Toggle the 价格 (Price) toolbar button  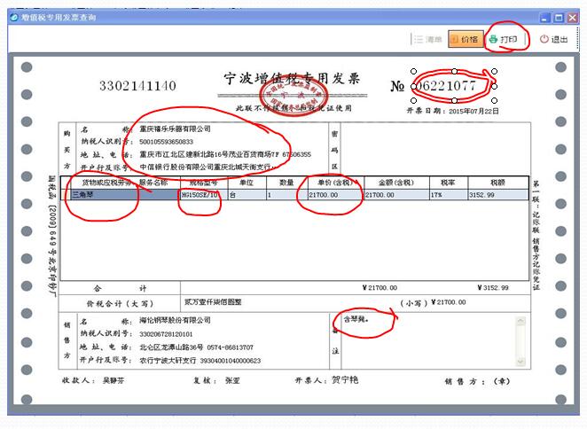(463, 40)
